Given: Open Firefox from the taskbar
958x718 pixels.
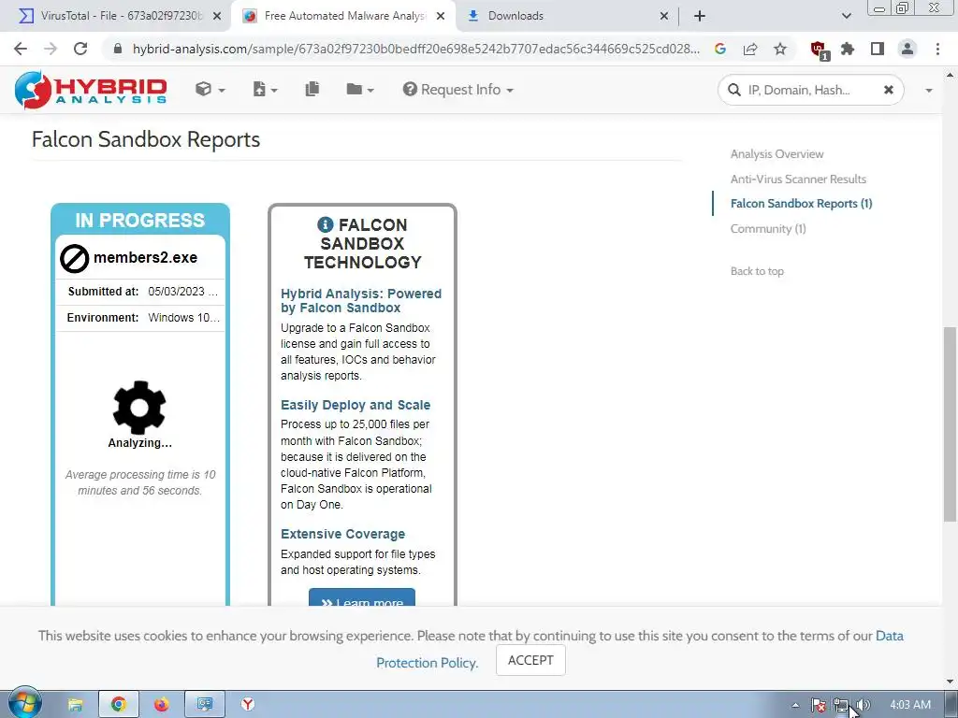Looking at the screenshot, I should [x=161, y=705].
